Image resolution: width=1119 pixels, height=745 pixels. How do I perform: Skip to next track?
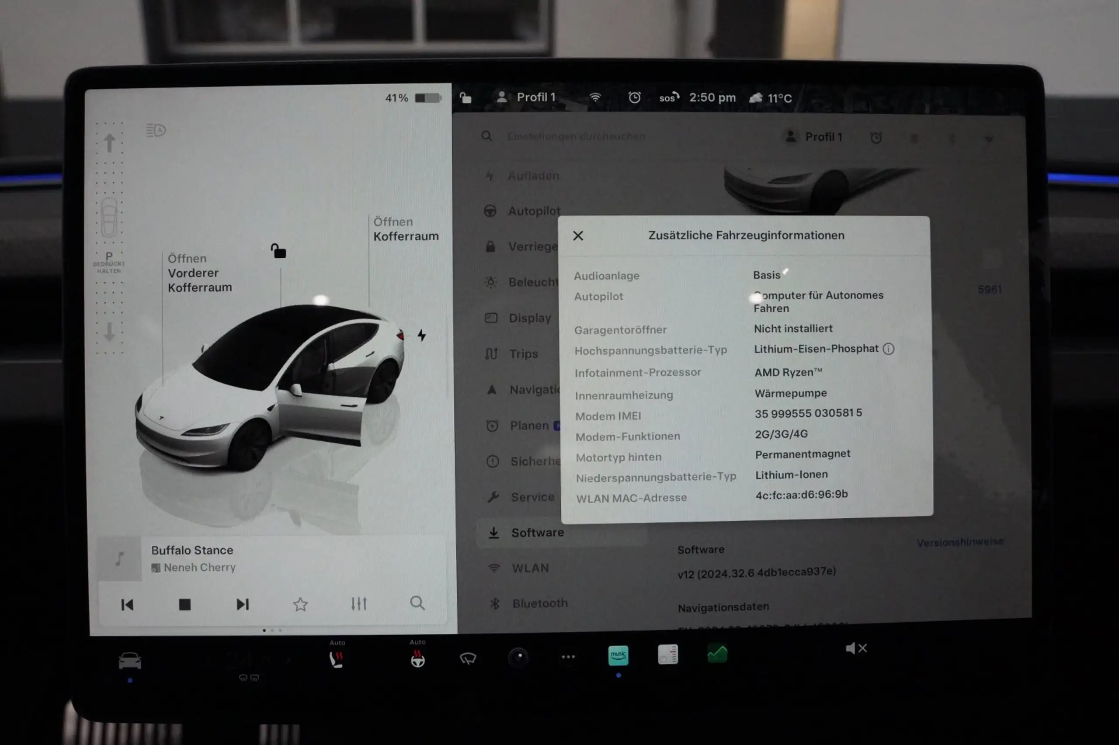243,604
